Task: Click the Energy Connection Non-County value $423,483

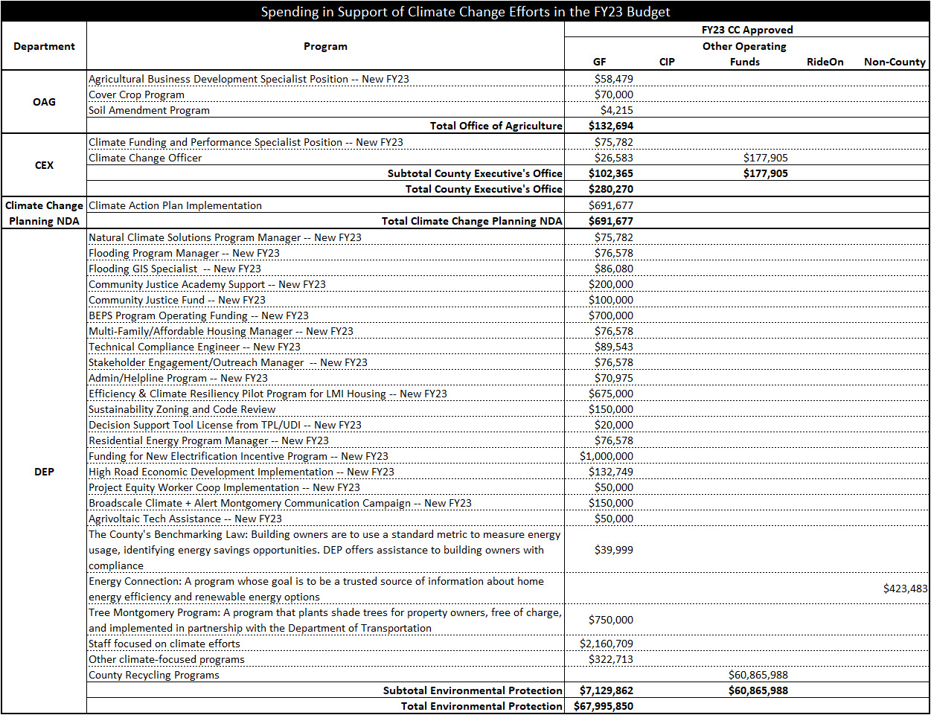Action: point(905,589)
